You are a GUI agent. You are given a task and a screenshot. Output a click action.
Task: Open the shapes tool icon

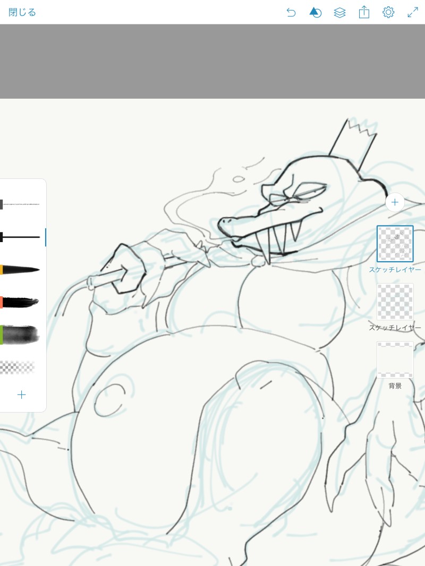tap(315, 13)
